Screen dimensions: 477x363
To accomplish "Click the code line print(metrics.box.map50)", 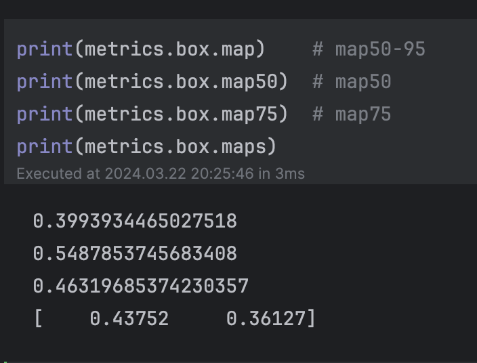I will pyautogui.click(x=152, y=82).
